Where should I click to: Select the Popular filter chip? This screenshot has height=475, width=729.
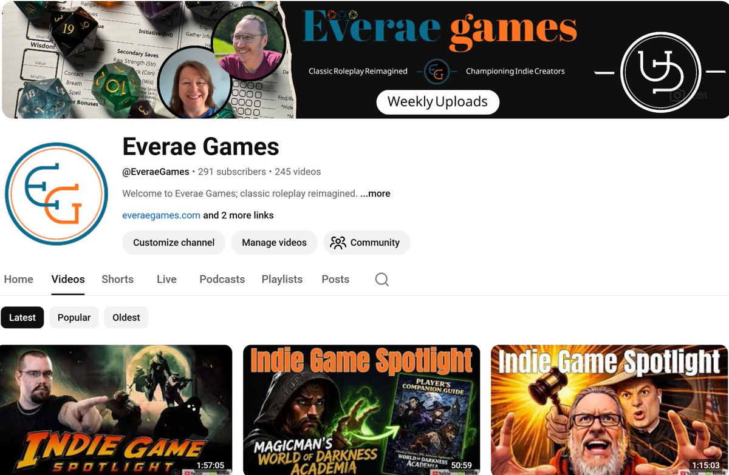pyautogui.click(x=74, y=317)
